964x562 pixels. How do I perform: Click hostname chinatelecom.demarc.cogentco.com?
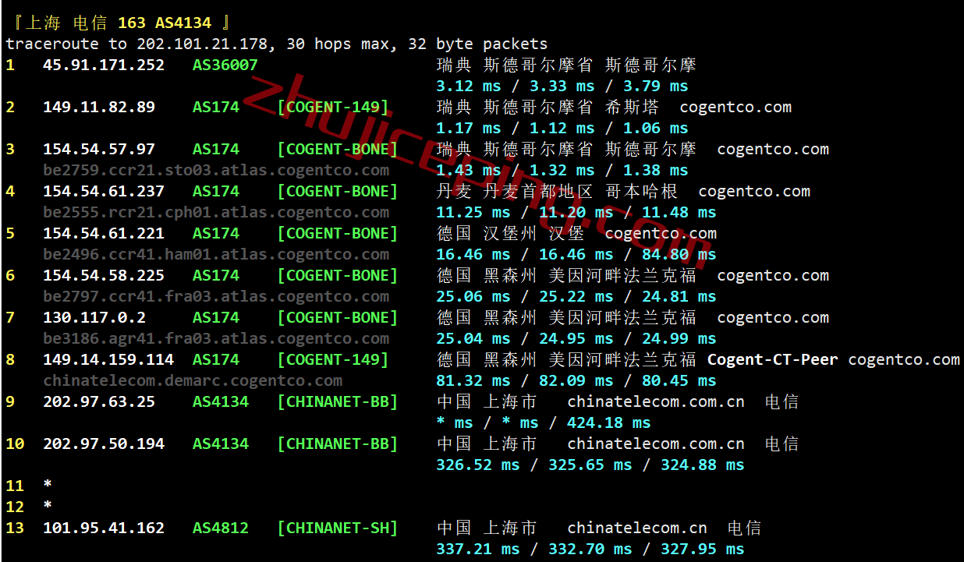193,380
